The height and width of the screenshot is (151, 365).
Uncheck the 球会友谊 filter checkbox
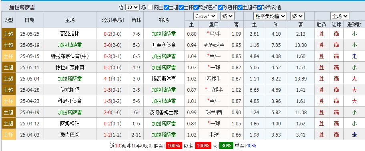coord(259,8)
